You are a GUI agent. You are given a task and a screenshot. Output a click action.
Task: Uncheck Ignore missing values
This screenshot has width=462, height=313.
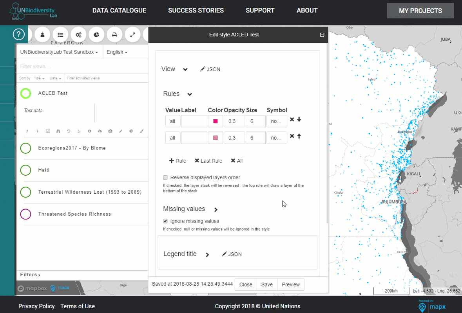click(165, 221)
